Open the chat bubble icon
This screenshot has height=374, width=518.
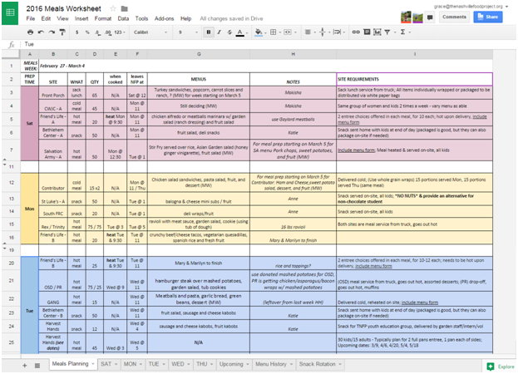coord(430,17)
